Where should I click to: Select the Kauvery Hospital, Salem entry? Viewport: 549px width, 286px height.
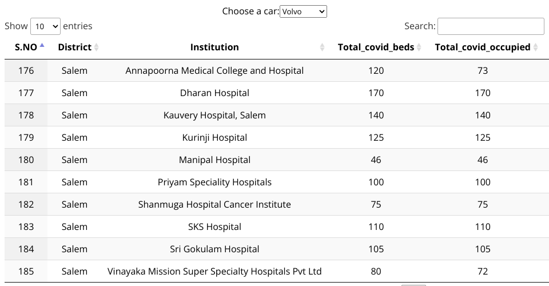click(x=214, y=116)
